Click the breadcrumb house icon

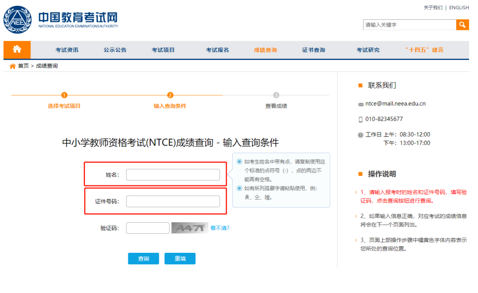(12, 66)
